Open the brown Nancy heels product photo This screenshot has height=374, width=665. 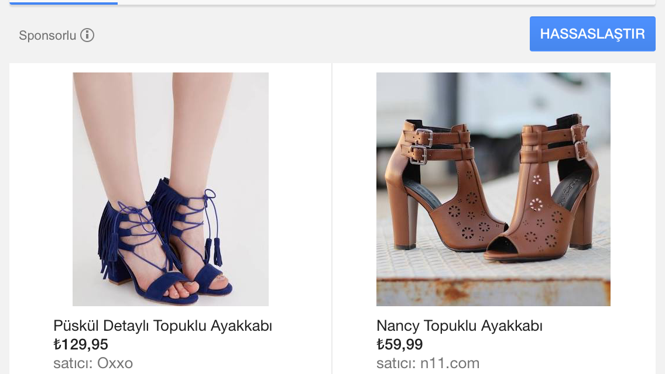[493, 189]
